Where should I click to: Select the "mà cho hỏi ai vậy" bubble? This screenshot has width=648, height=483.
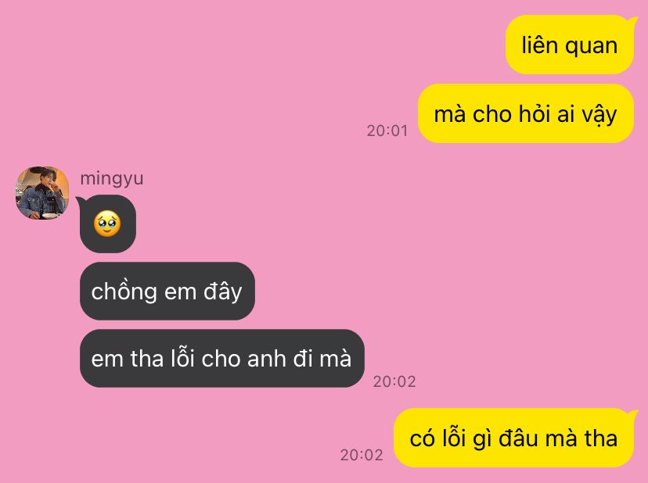coord(526,113)
